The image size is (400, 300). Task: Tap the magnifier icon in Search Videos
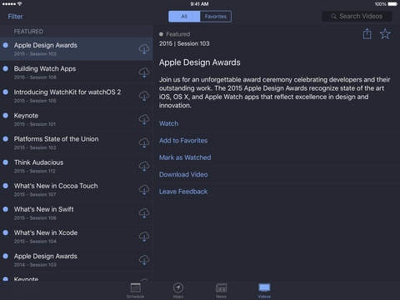[x=333, y=17]
